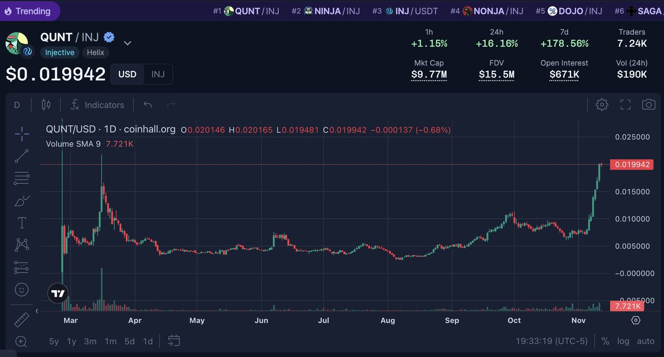Click the Injective chain tag
This screenshot has width=664, height=357.
click(x=59, y=53)
